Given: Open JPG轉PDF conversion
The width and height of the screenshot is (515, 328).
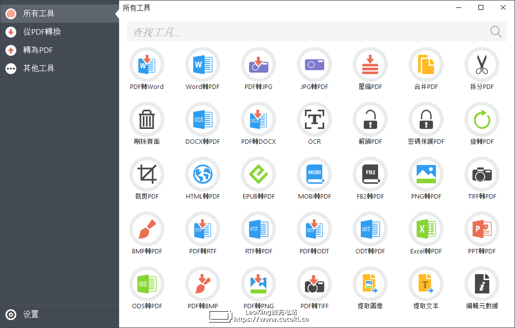Looking at the screenshot, I should click(x=314, y=65).
